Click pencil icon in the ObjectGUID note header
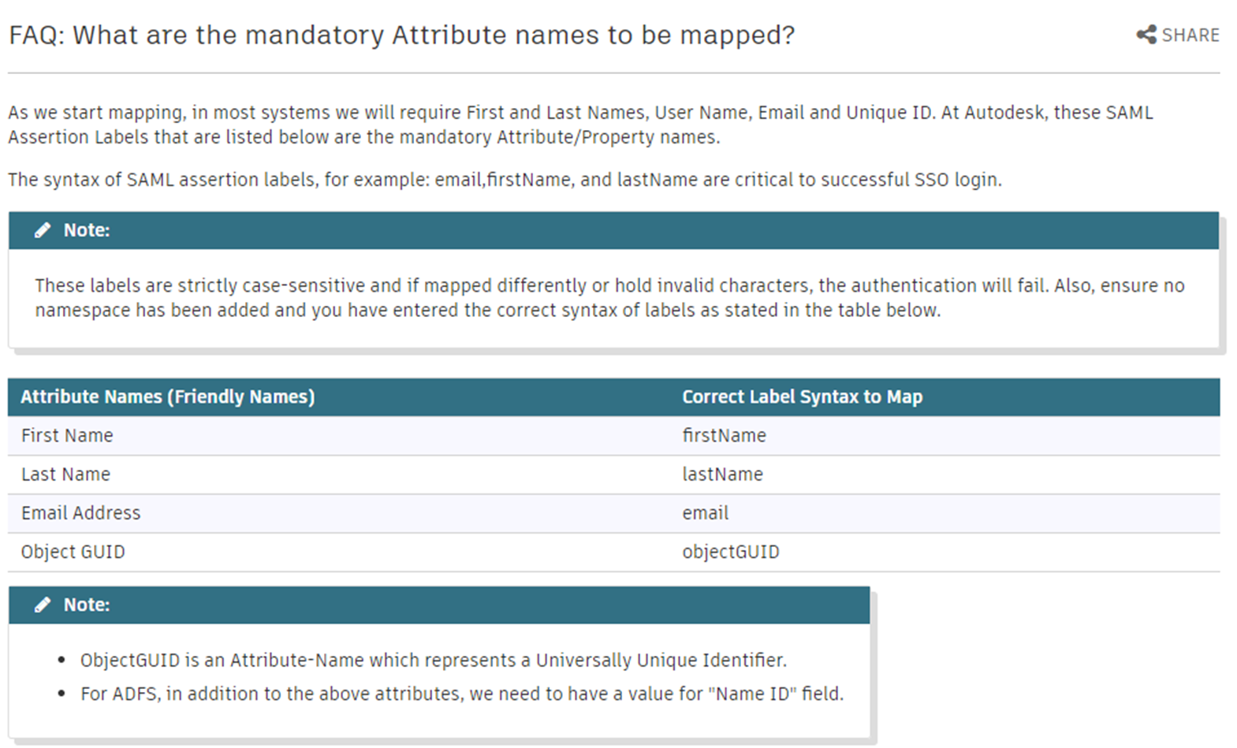 pos(43,605)
